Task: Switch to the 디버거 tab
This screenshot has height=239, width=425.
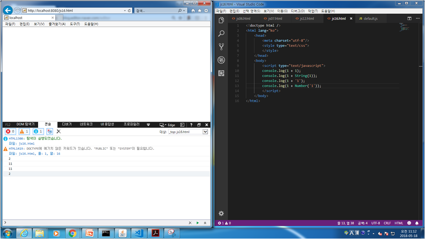Action: [x=67, y=124]
